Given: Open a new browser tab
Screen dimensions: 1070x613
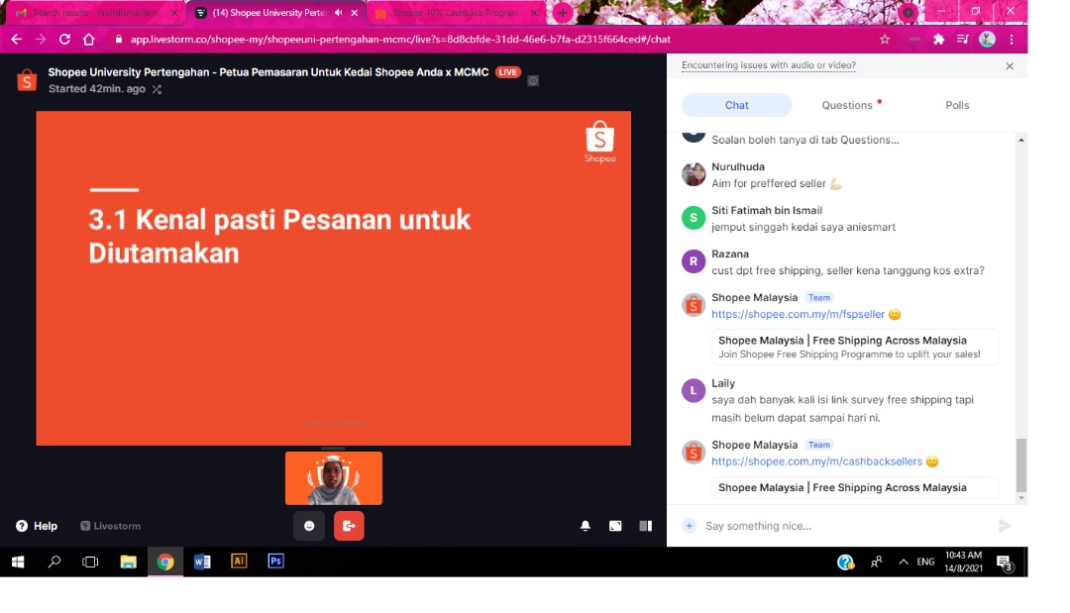Looking at the screenshot, I should point(563,13).
